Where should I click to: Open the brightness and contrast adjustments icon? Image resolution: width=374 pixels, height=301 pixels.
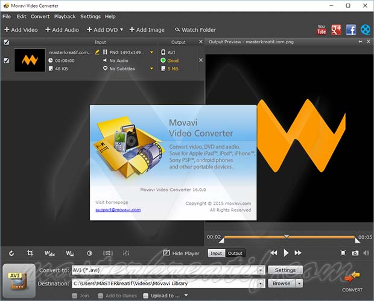[89, 253]
